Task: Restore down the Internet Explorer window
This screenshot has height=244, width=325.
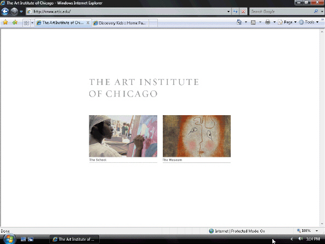Action: point(306,3)
